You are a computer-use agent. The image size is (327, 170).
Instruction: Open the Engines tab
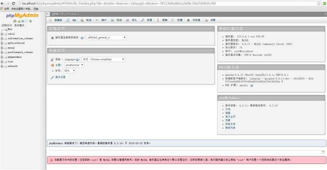point(210,20)
